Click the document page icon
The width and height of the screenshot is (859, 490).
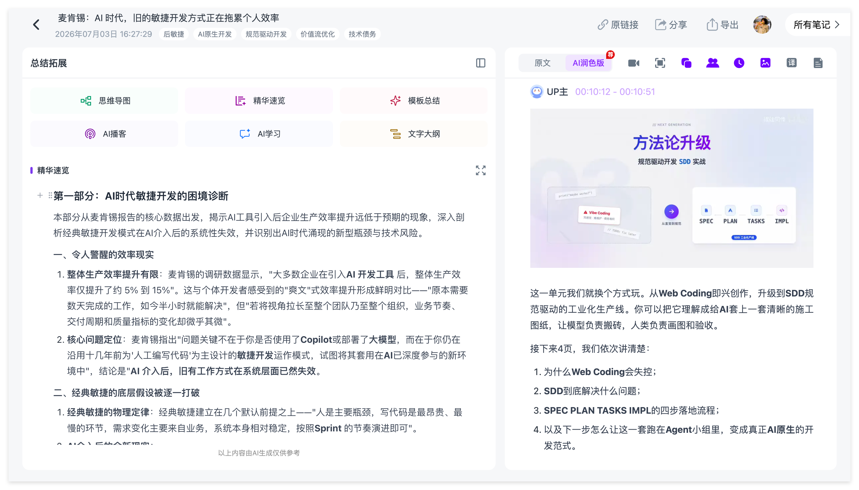click(x=817, y=63)
